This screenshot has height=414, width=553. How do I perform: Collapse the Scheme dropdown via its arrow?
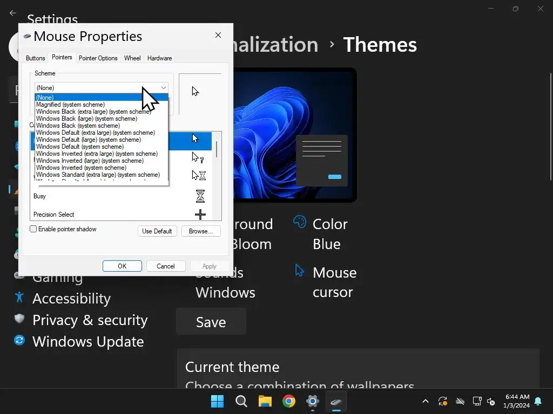[x=163, y=88]
